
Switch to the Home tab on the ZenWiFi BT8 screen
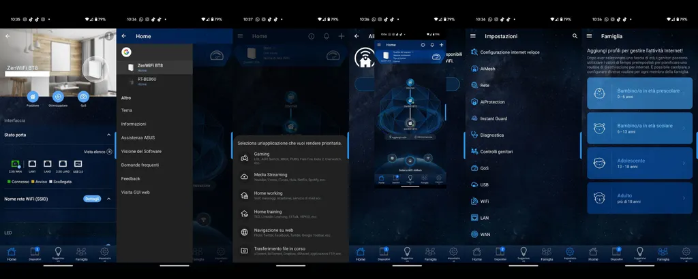(x=12, y=254)
